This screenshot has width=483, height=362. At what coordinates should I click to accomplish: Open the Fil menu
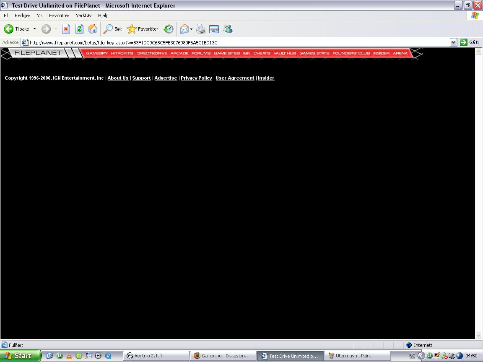pyautogui.click(x=6, y=16)
